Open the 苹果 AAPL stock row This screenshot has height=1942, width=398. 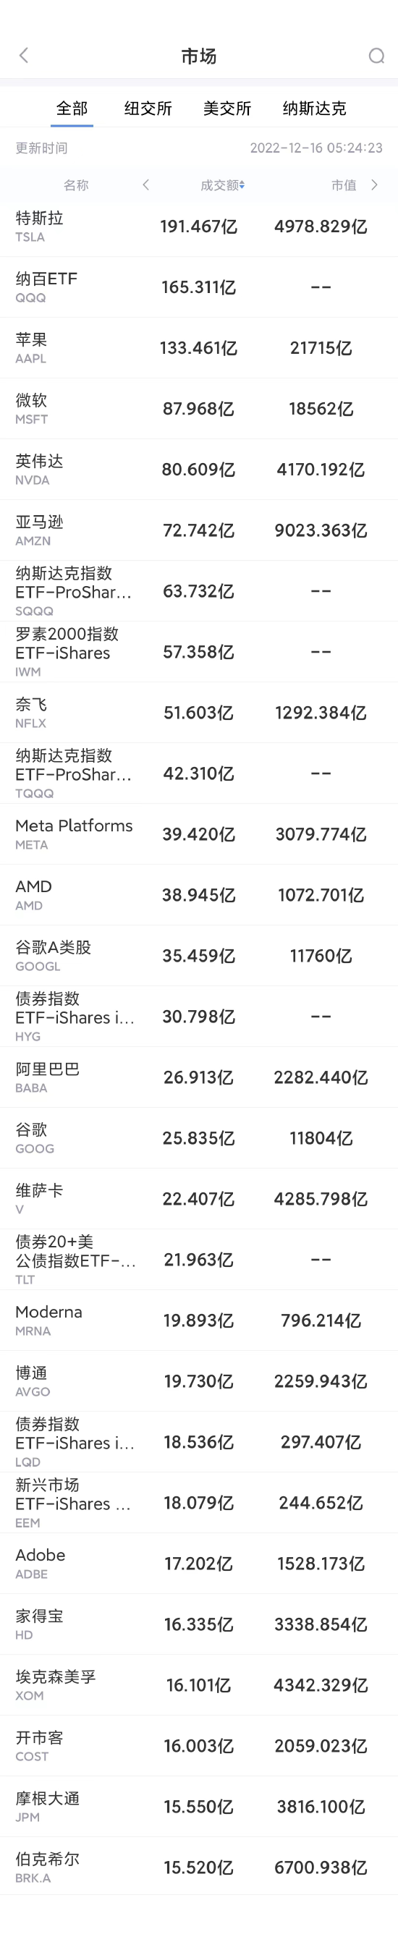point(199,348)
